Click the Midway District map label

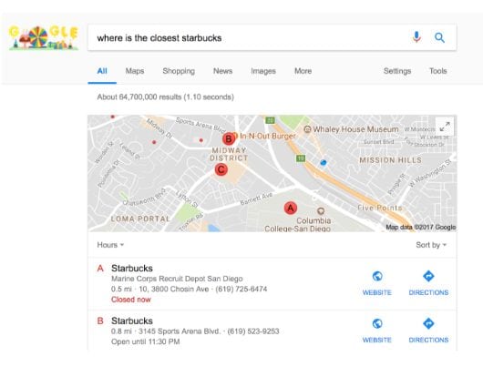[229, 154]
